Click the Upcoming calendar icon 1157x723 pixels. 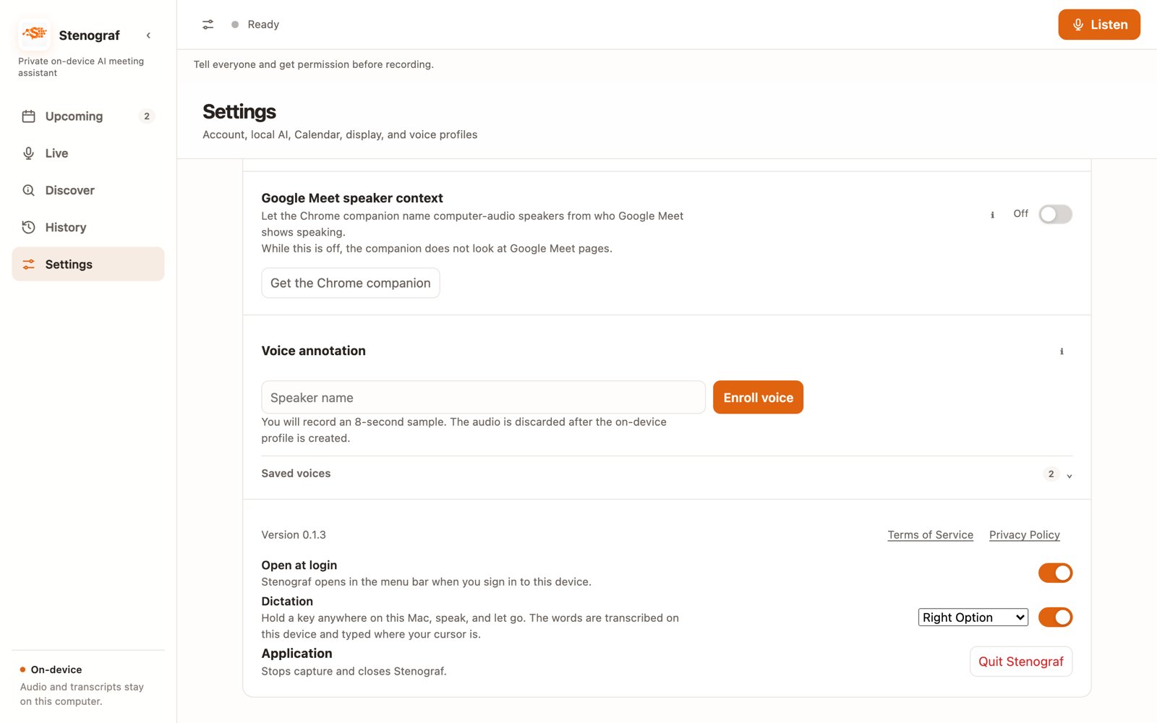pos(28,116)
